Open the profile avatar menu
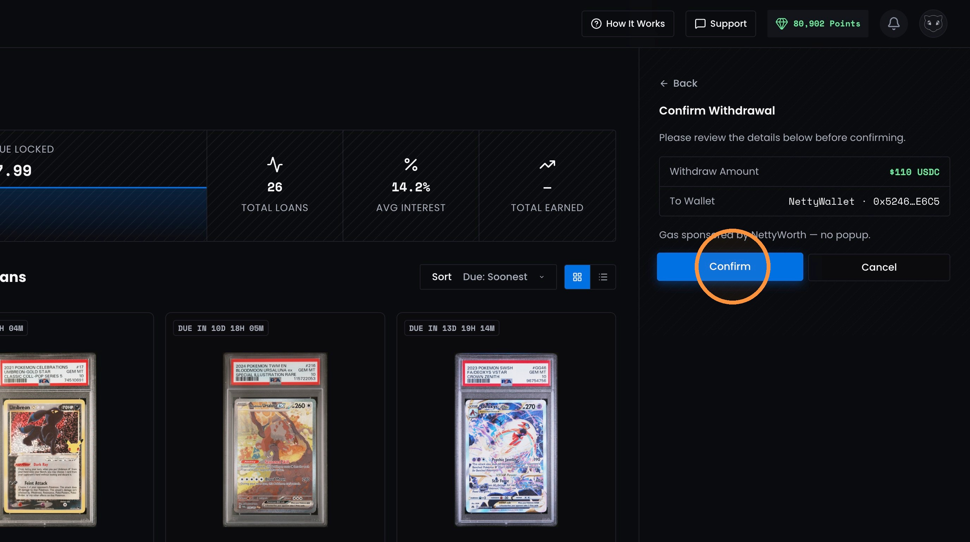This screenshot has width=970, height=542. tap(933, 24)
